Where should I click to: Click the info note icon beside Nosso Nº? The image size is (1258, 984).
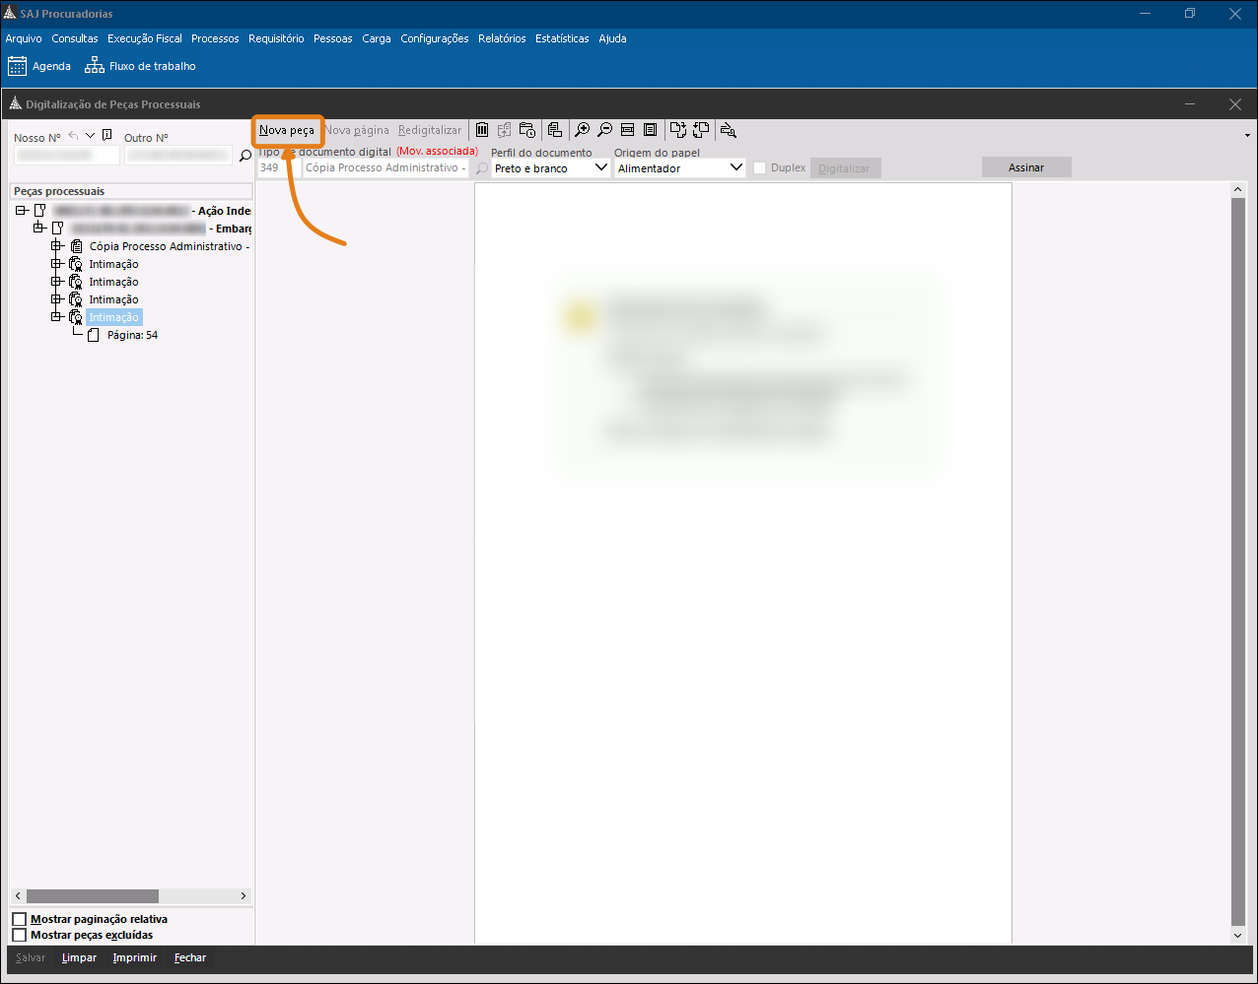[x=107, y=136]
